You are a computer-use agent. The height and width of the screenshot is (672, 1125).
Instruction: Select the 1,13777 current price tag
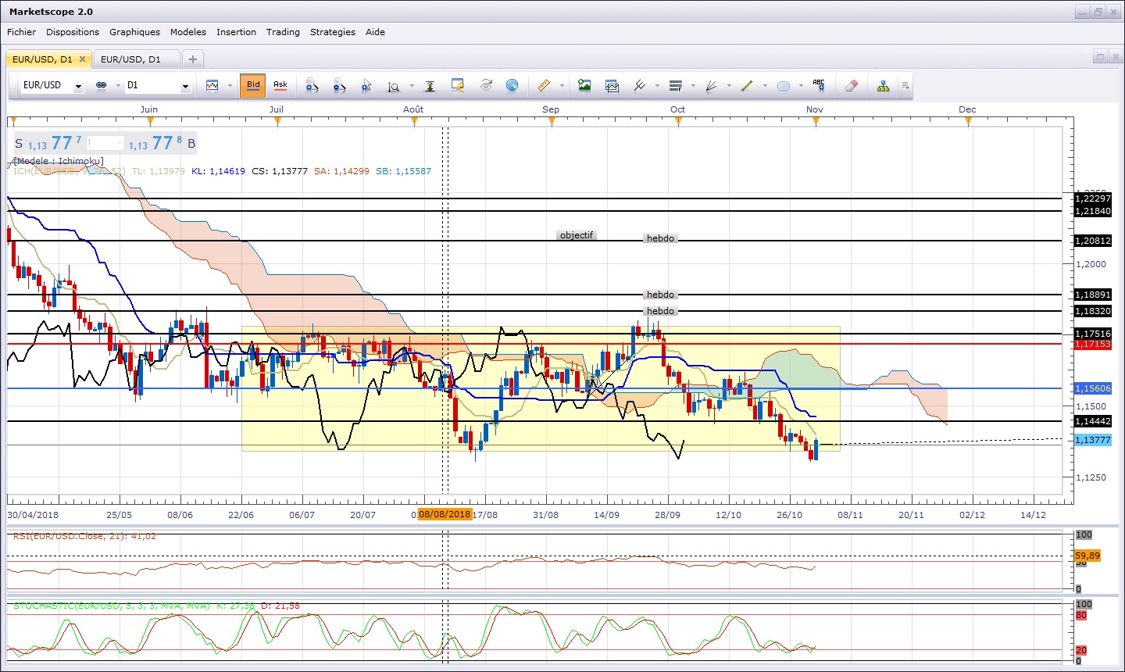point(1093,440)
